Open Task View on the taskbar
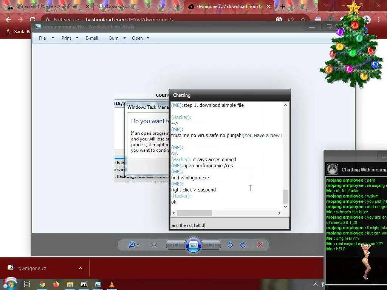This screenshot has height=290, width=387. tap(27, 284)
